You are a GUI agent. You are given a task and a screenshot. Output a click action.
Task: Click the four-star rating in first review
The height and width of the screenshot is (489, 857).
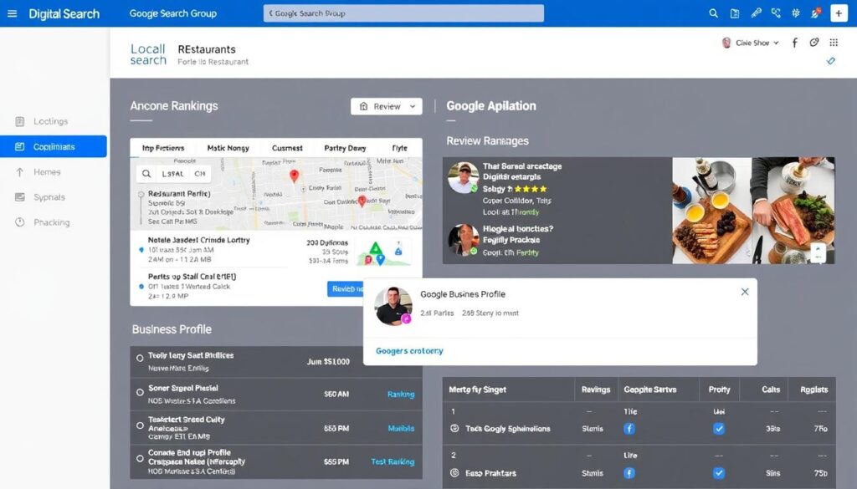[530, 189]
